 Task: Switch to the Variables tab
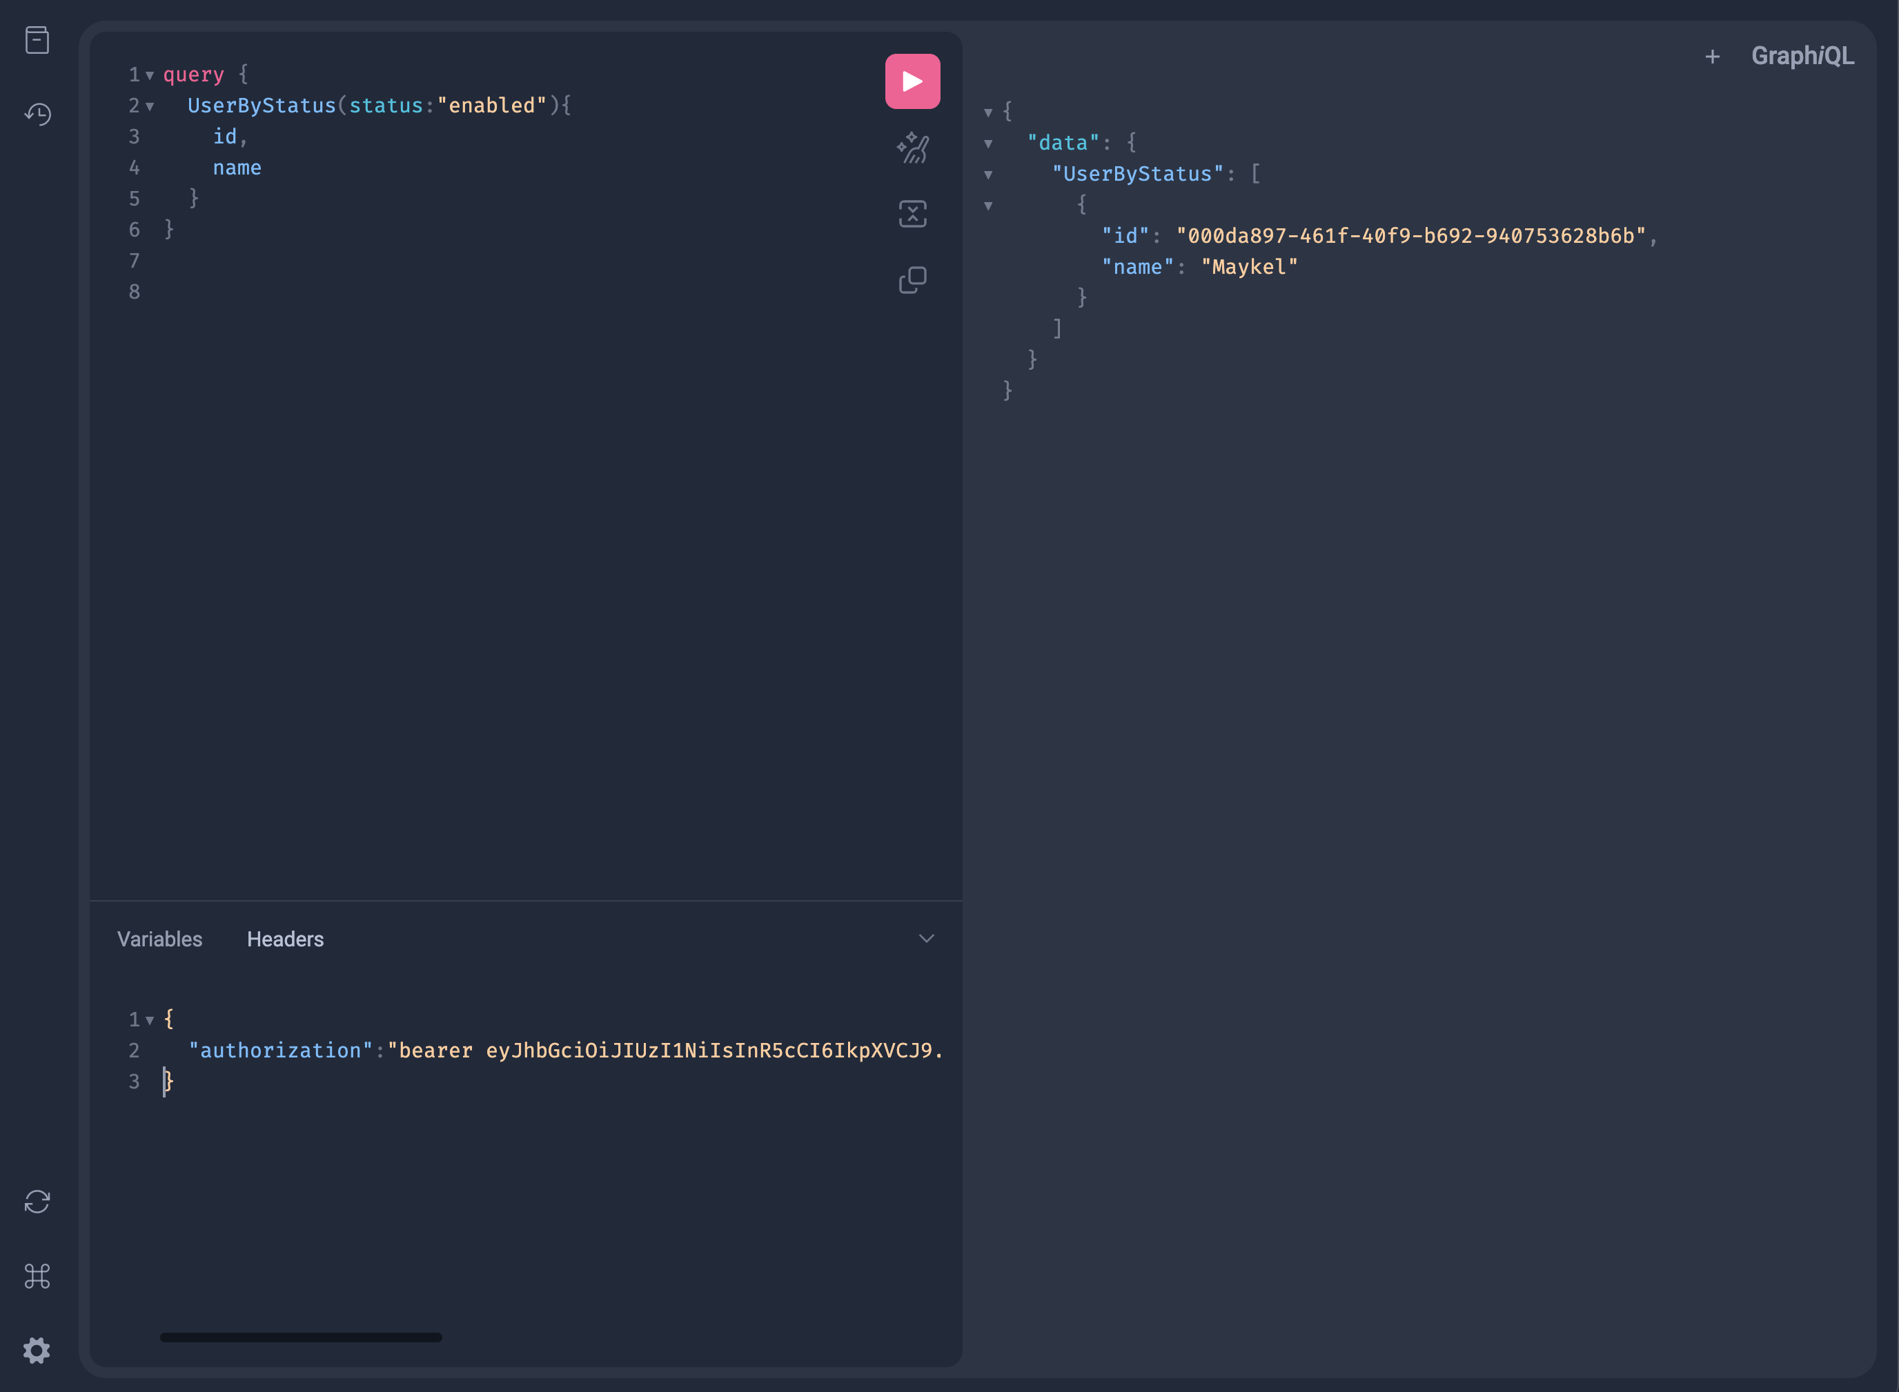(x=159, y=939)
